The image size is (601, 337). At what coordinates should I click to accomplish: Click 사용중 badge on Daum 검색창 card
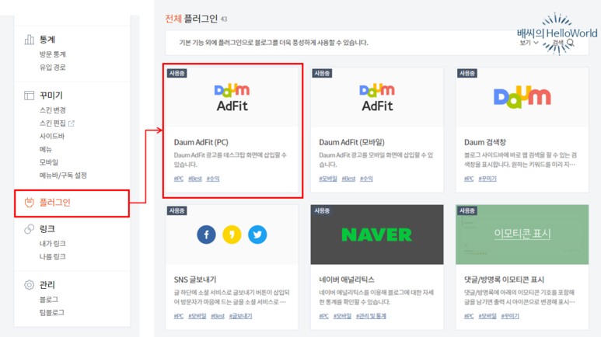tap(466, 73)
